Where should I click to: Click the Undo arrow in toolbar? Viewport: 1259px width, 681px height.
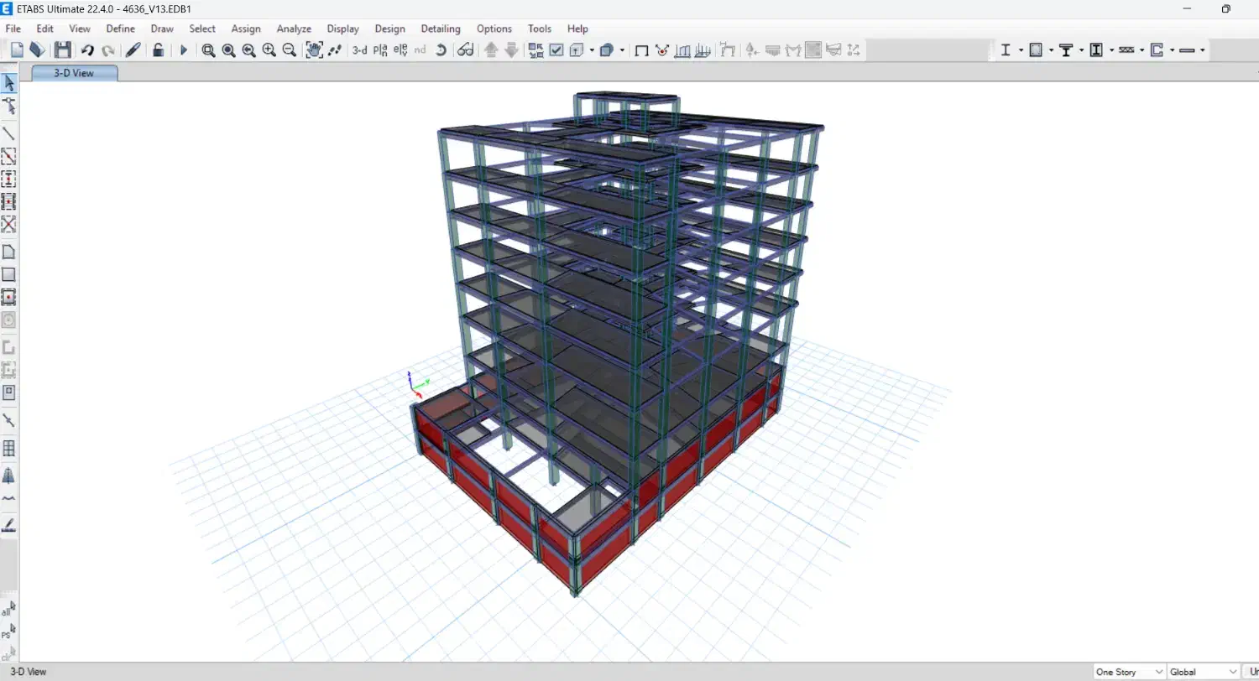point(87,50)
